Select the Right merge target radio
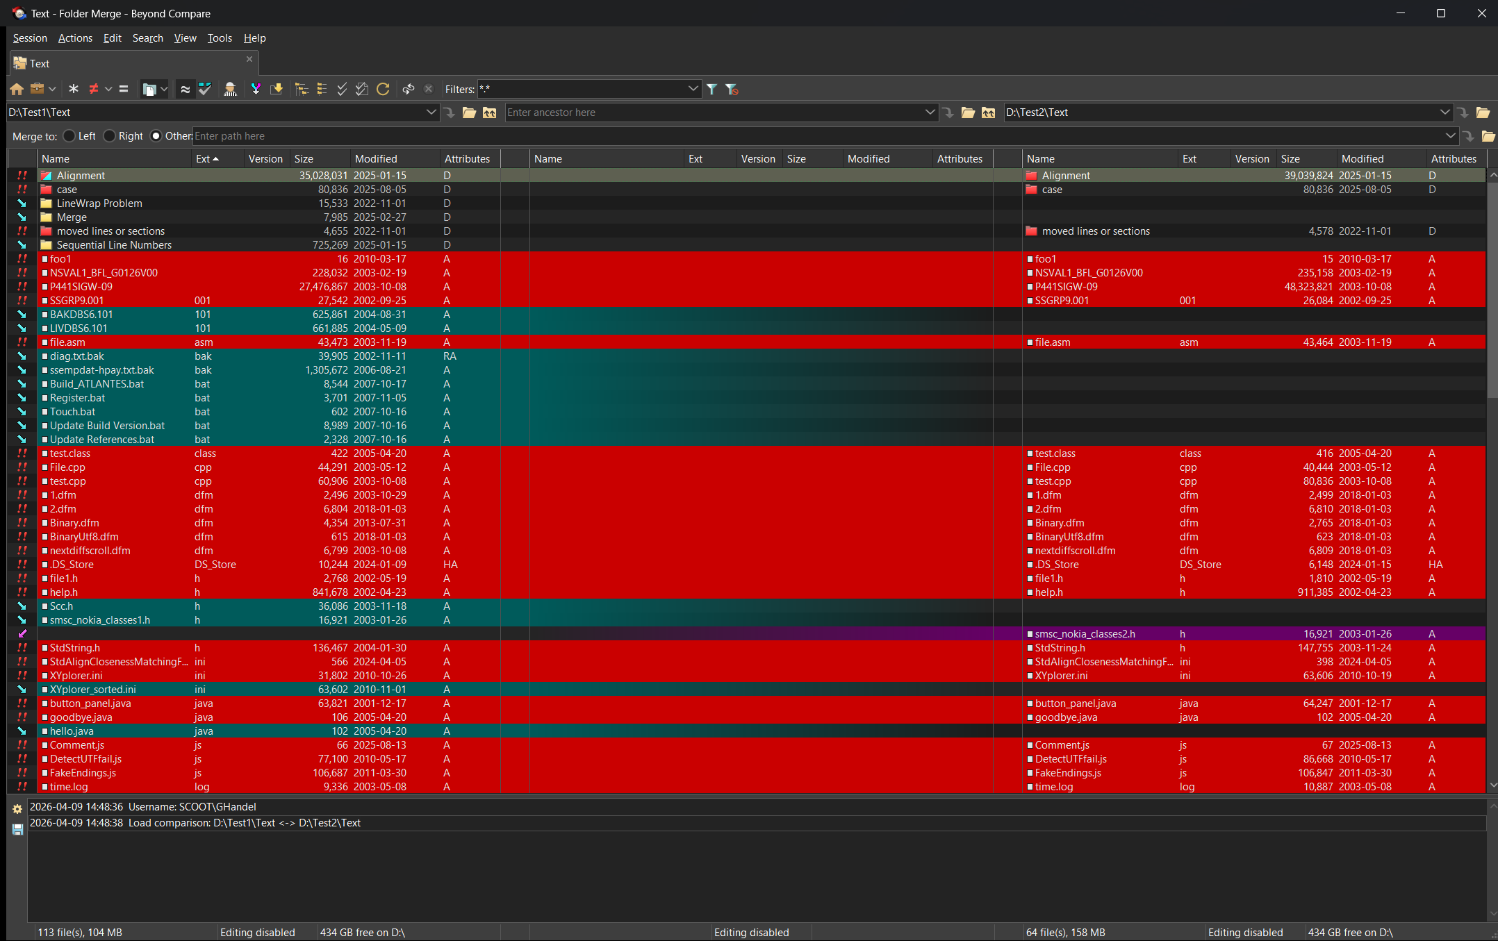 109,136
